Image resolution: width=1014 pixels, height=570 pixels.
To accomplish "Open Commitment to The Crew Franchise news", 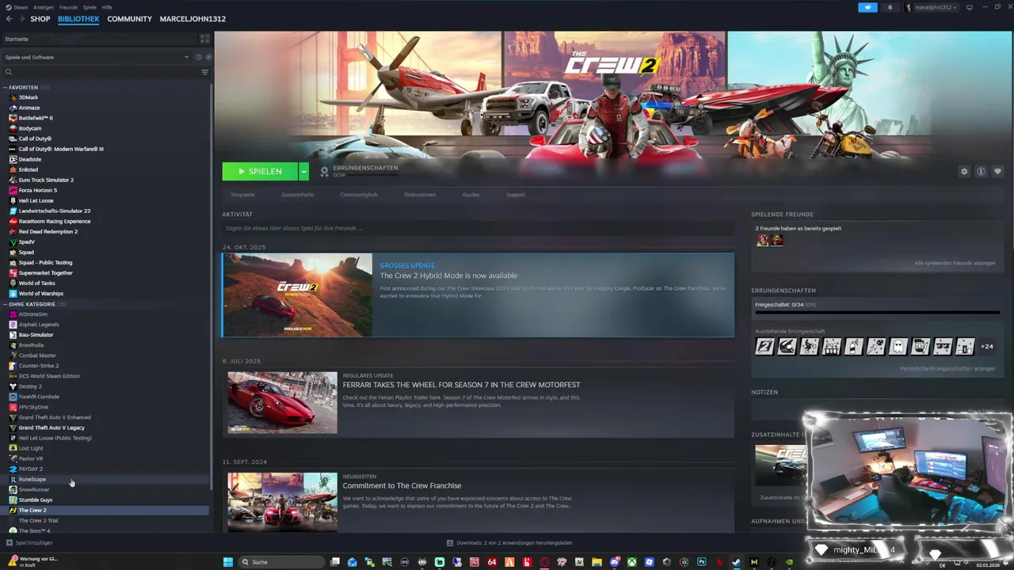I will [402, 485].
